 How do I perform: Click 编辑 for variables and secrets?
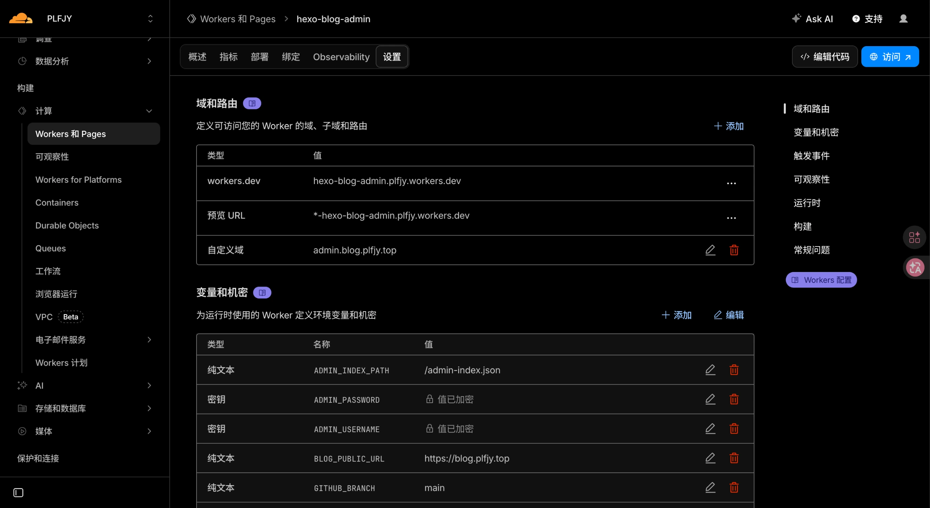[729, 315]
